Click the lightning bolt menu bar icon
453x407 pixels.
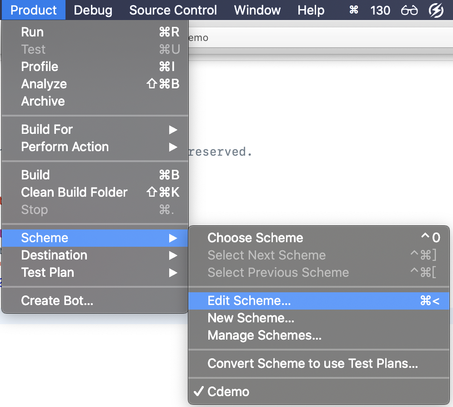pos(436,10)
